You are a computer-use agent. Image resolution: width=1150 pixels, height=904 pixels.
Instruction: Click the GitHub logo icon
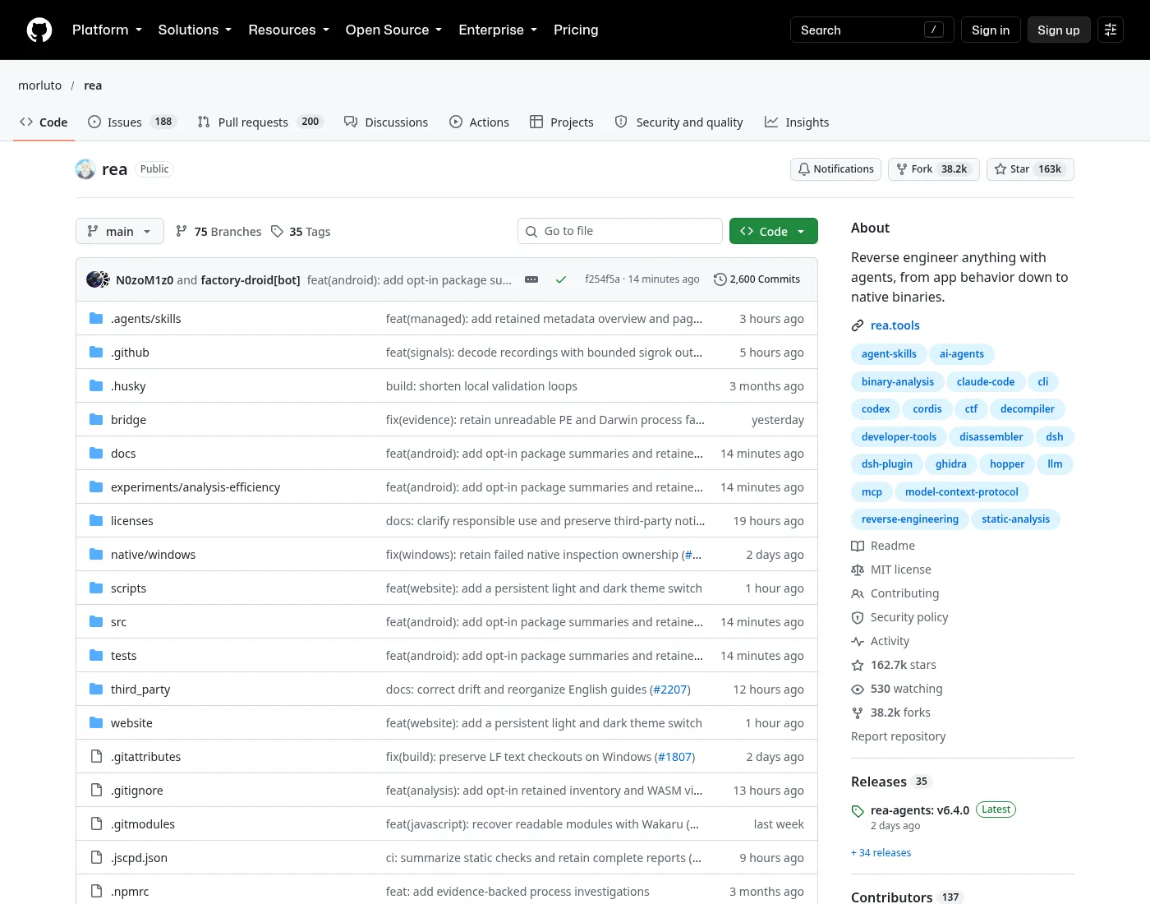coord(39,30)
